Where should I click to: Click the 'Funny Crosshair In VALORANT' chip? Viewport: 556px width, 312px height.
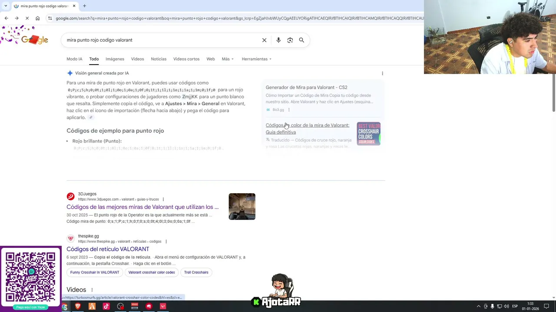click(95, 273)
